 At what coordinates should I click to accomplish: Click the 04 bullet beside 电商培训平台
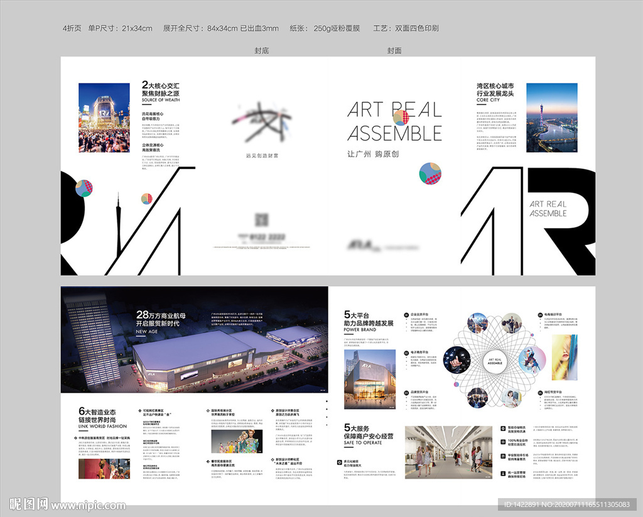(540, 315)
